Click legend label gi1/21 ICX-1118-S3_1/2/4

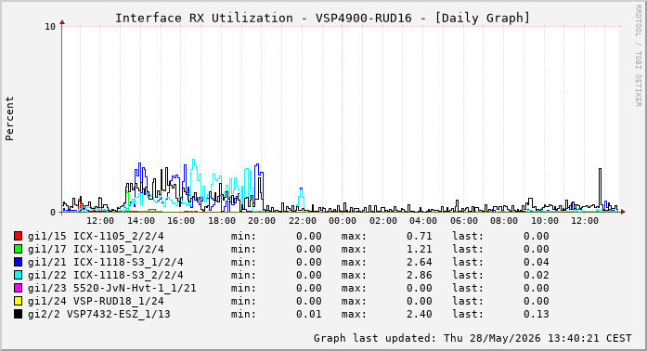[x=106, y=262]
